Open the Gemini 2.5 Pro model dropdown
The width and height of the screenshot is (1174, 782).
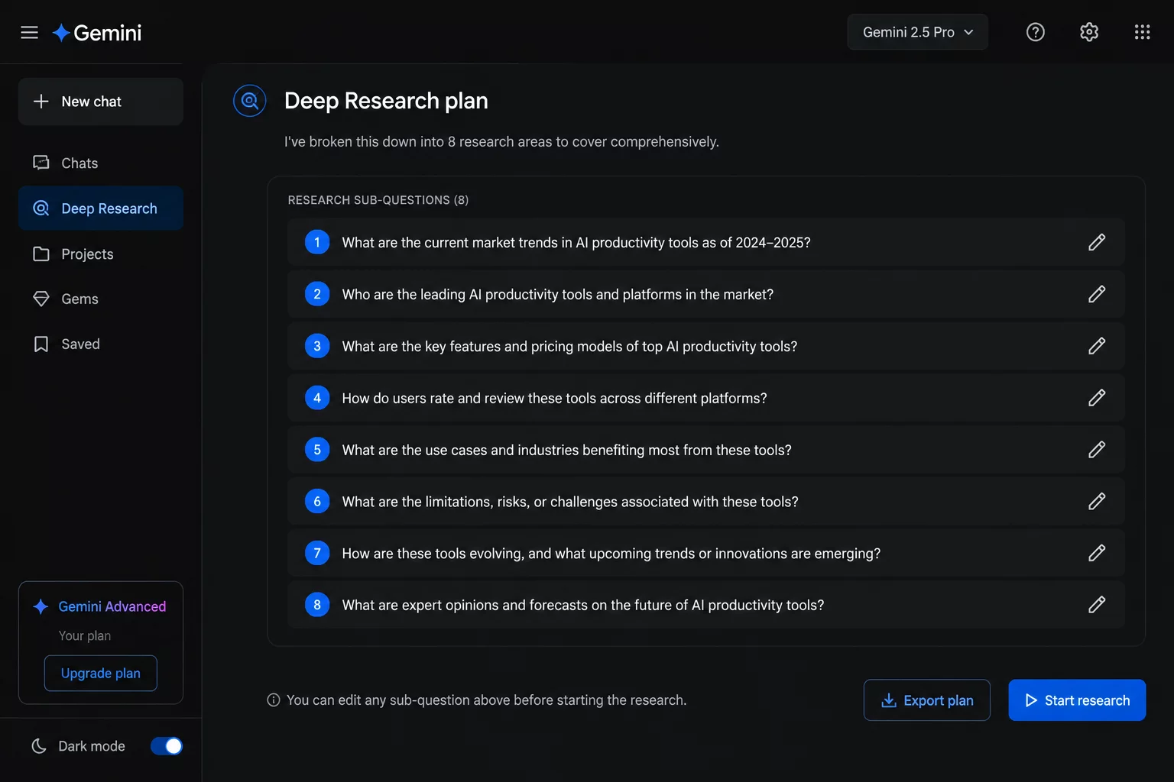pos(917,32)
